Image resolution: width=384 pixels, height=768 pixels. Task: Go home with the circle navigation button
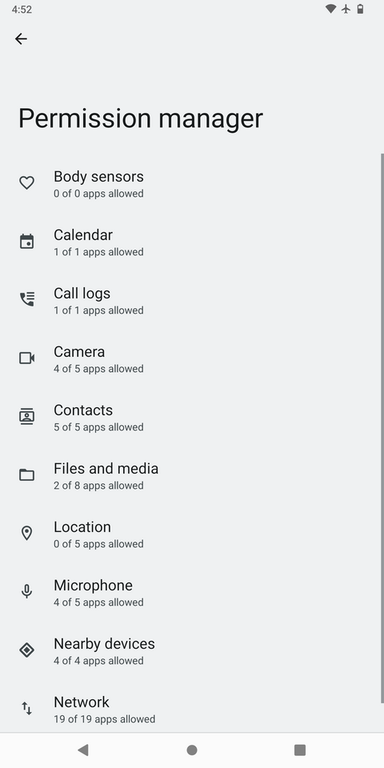[x=192, y=750]
